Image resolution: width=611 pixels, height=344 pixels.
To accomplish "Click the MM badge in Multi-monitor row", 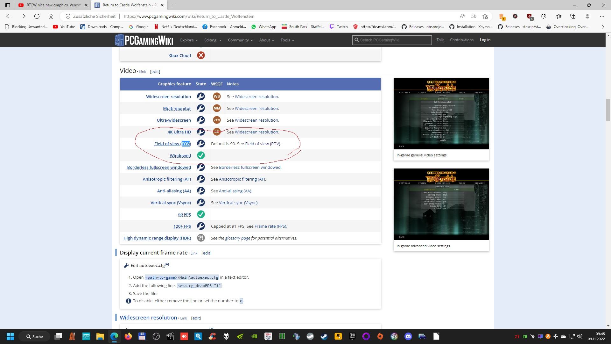I will pos(217,108).
